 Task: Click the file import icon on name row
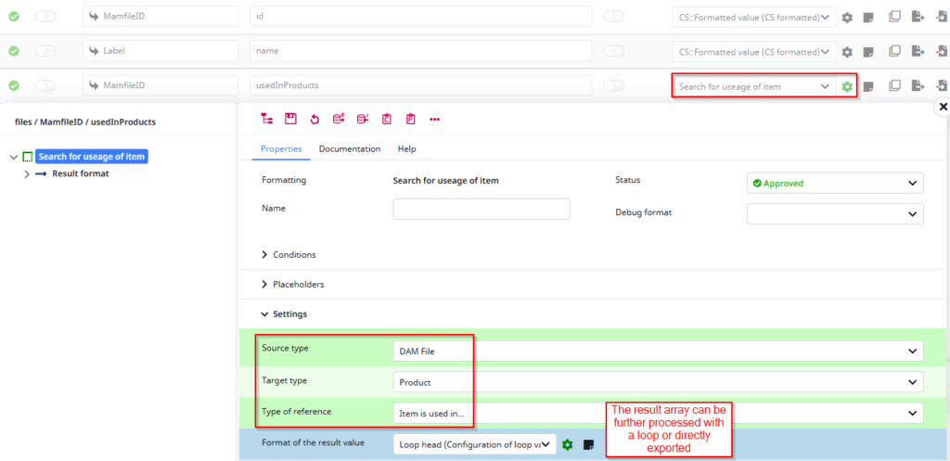(x=941, y=52)
